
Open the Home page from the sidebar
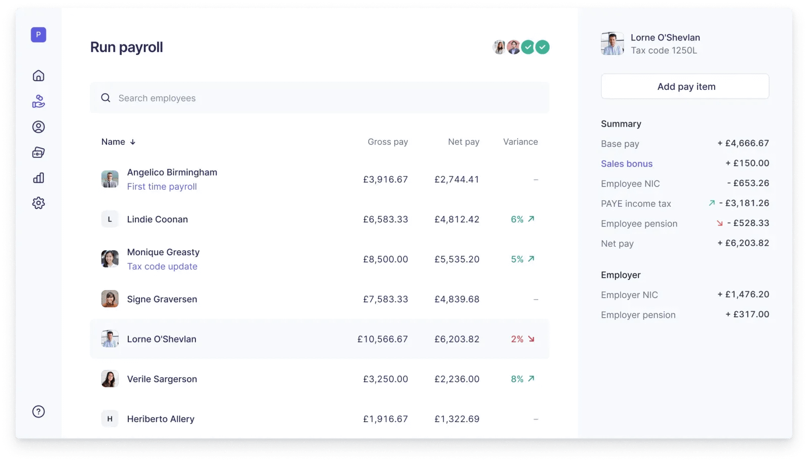[38, 75]
